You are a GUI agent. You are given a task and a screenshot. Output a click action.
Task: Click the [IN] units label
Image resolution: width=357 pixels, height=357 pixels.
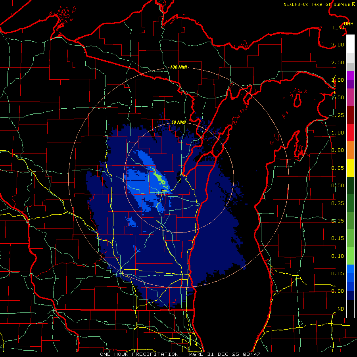click(339, 27)
